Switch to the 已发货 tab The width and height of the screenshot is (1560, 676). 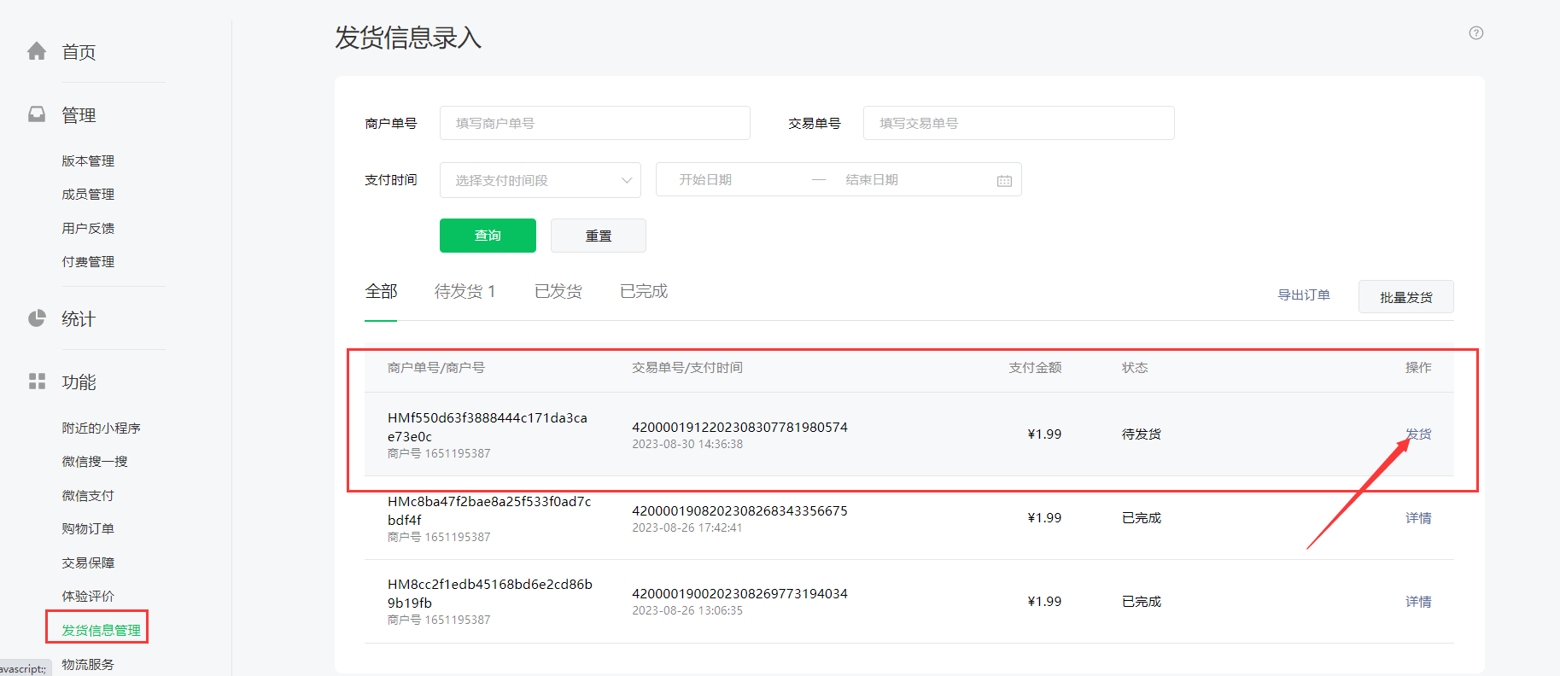(558, 292)
